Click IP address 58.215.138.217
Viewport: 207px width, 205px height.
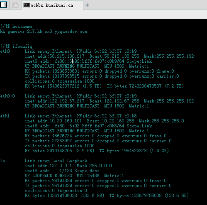pyautogui.click(x=67, y=56)
